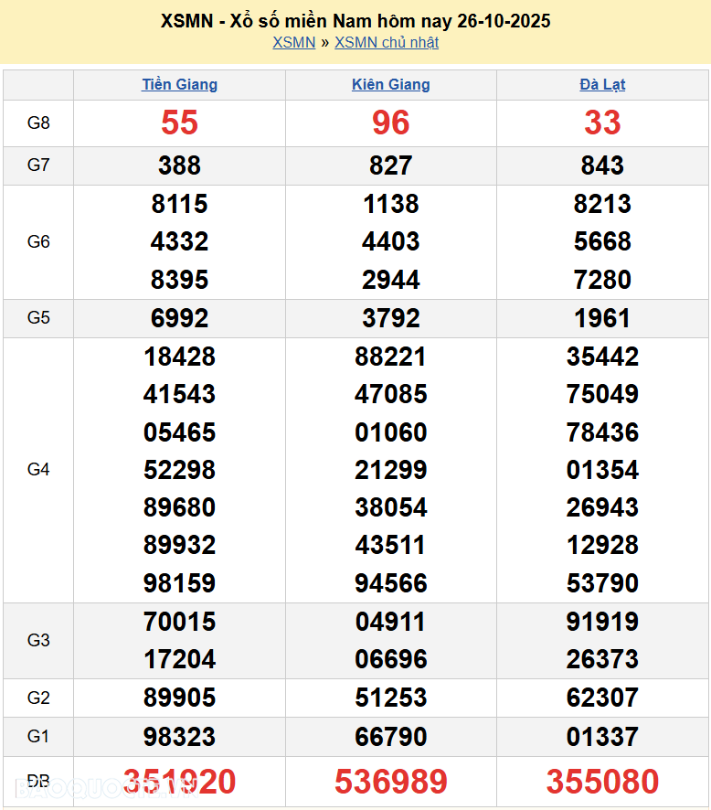Open the Kiên Giang province link

point(390,84)
